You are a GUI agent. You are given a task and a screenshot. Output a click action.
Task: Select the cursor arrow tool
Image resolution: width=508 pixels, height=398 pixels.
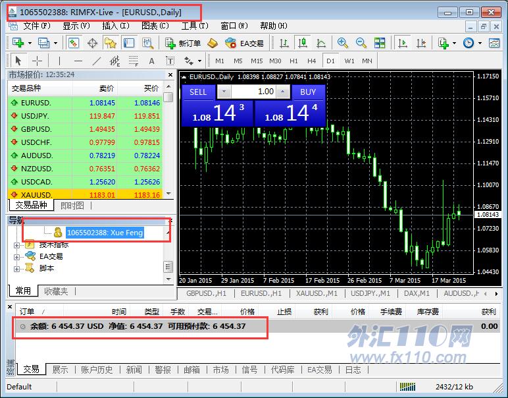point(18,61)
